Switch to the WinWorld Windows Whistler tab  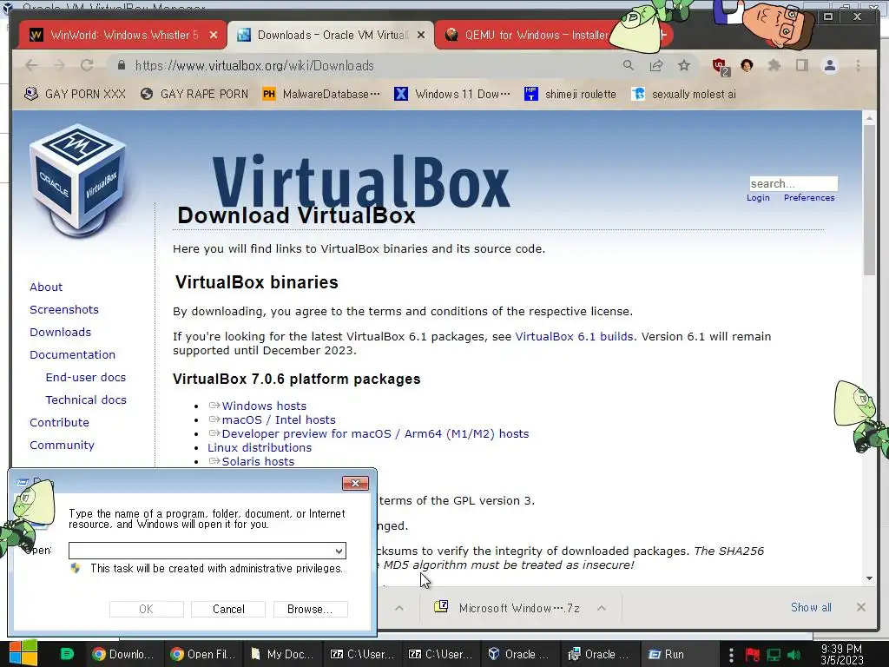[122, 35]
